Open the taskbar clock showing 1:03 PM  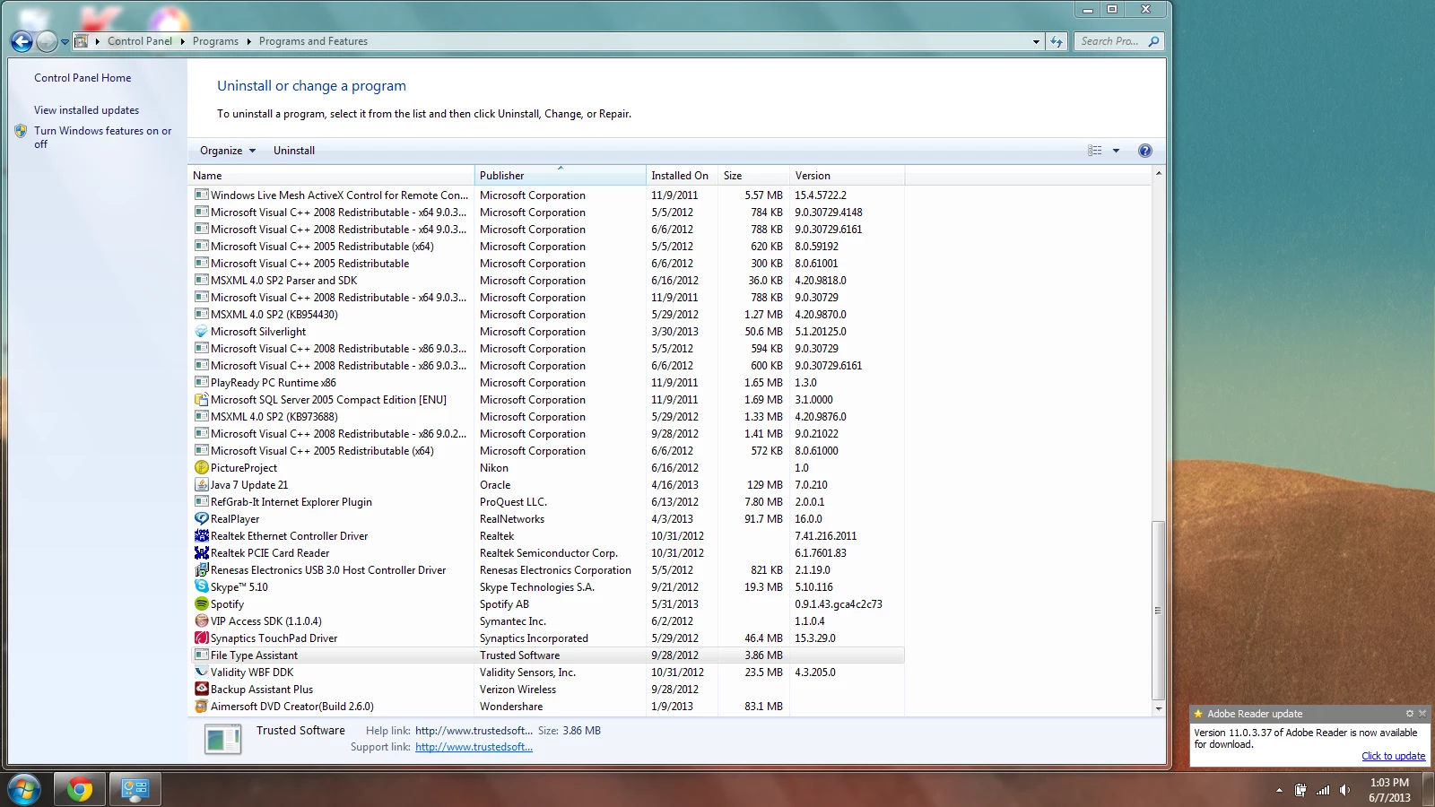click(x=1389, y=790)
